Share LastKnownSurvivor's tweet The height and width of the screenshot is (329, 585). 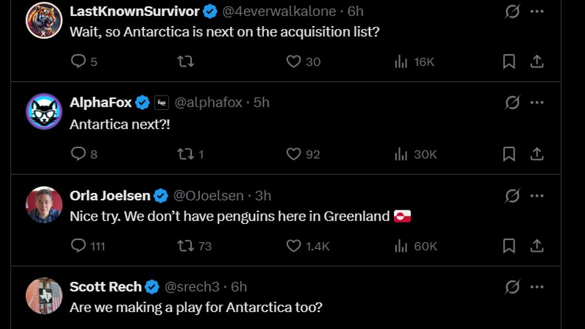[537, 61]
